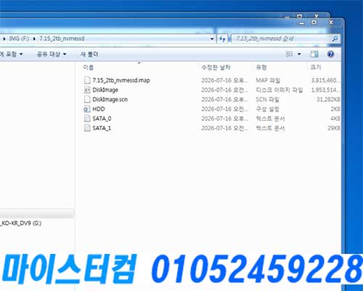The image size is (363, 291).
Task: Close the front Explorer window
Action: pyautogui.click(x=331, y=23)
